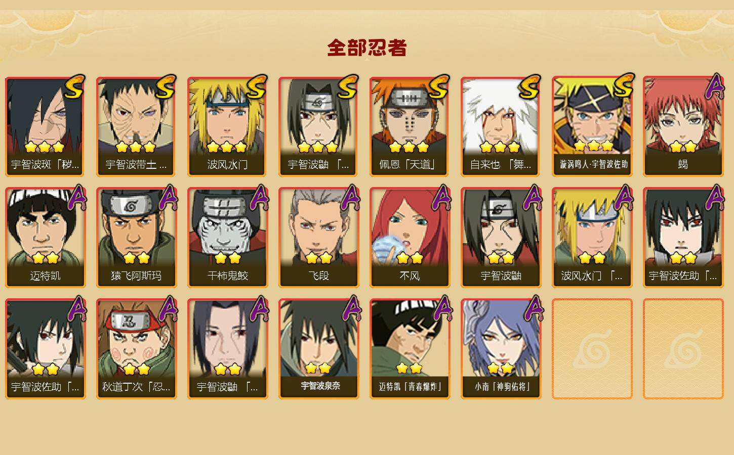The height and width of the screenshot is (455, 734).
Task: Choose the 宇智波泉奈 ninja card
Action: coord(318,349)
